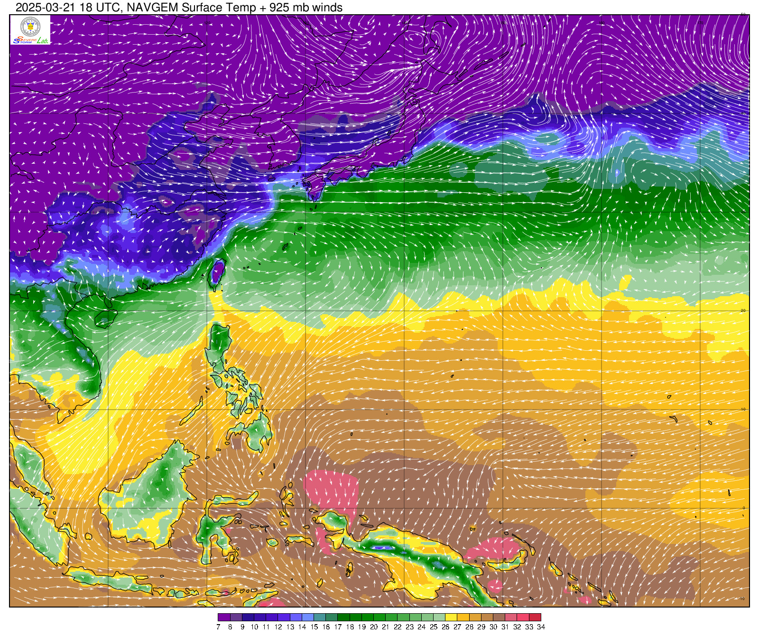Click the legend label 34
The height and width of the screenshot is (636, 759).
[541, 627]
